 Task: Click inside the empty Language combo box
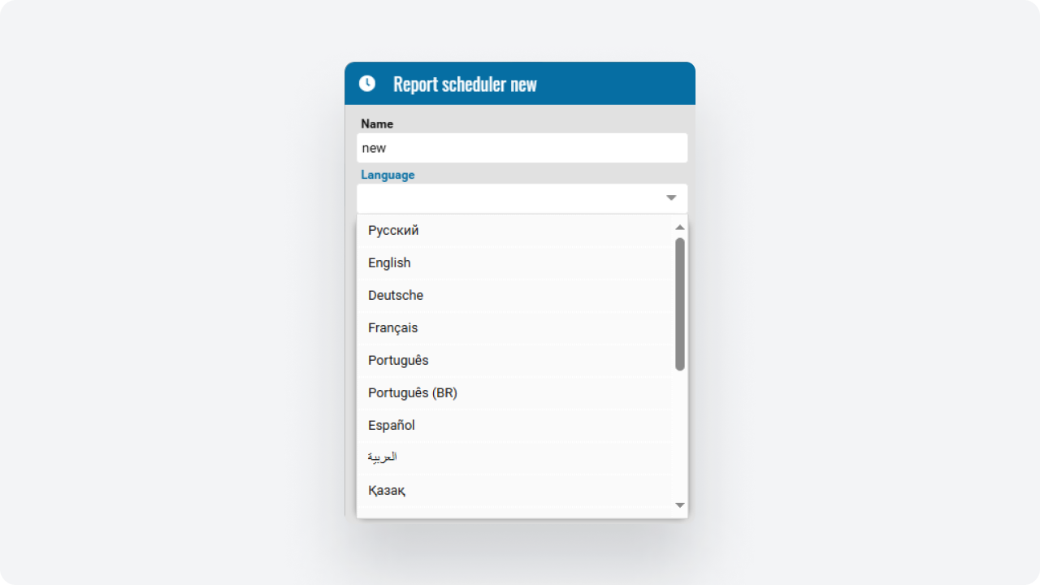(x=508, y=198)
